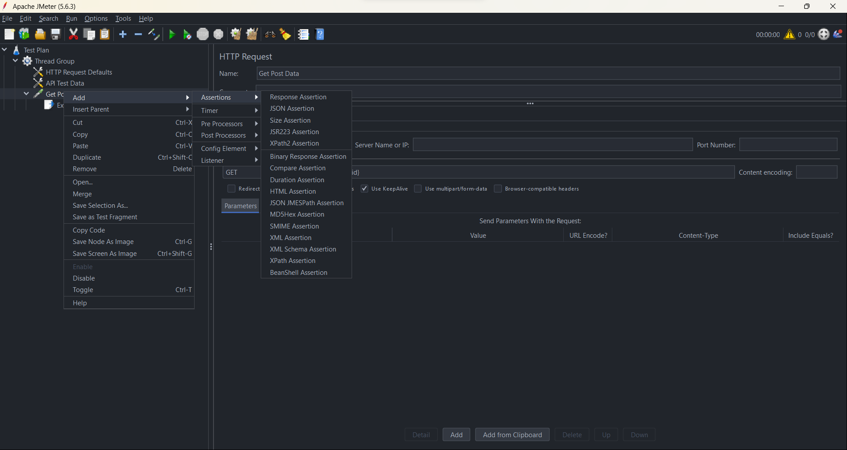
Task: Select JSON Assertion from the menu
Action: tap(292, 109)
